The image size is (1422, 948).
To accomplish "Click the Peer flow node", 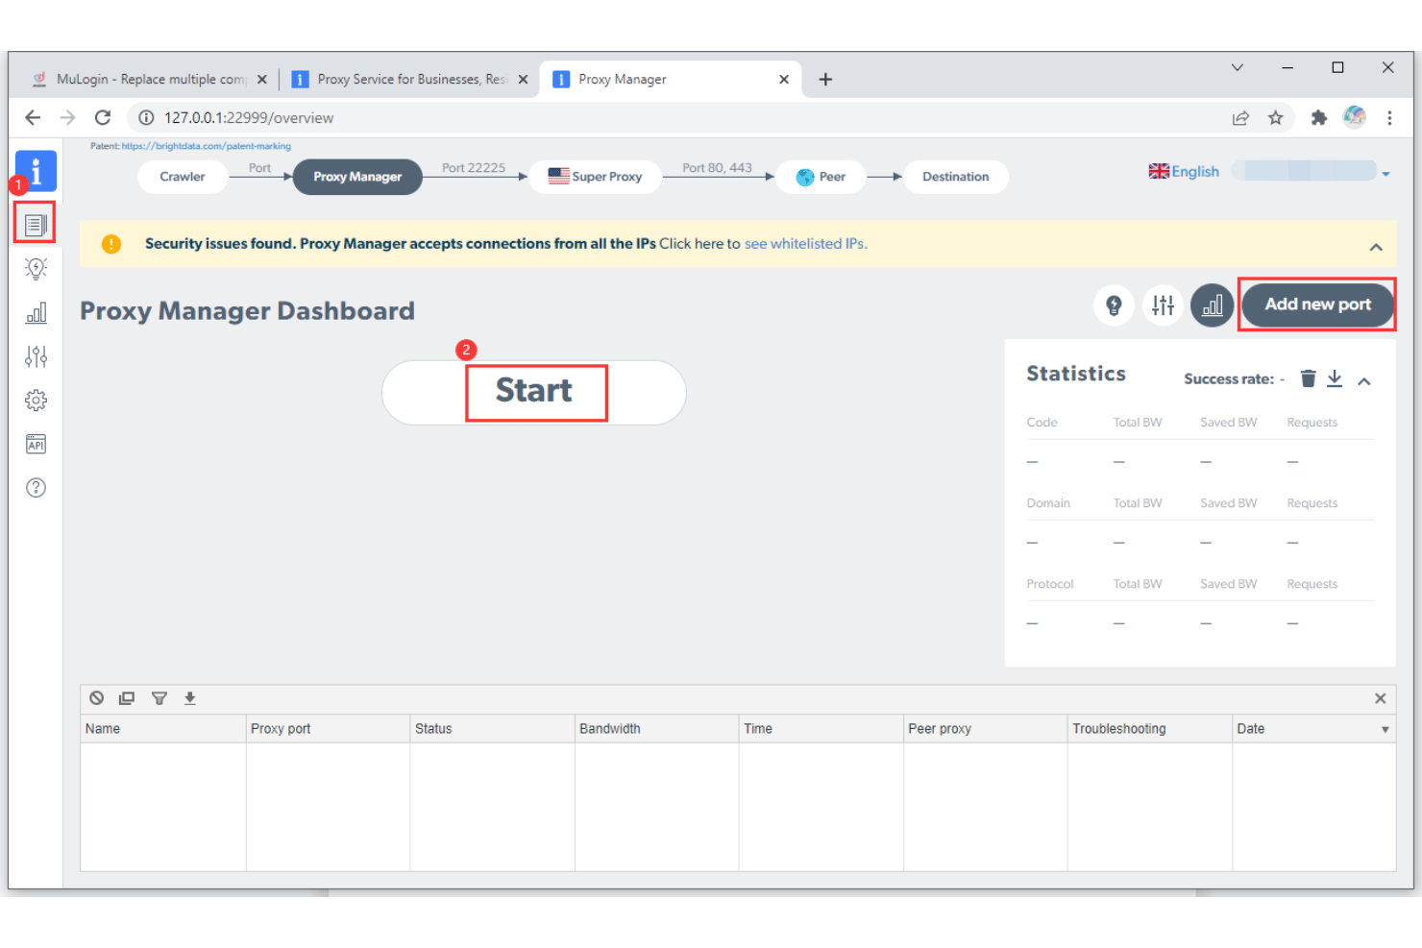I will pos(821,177).
